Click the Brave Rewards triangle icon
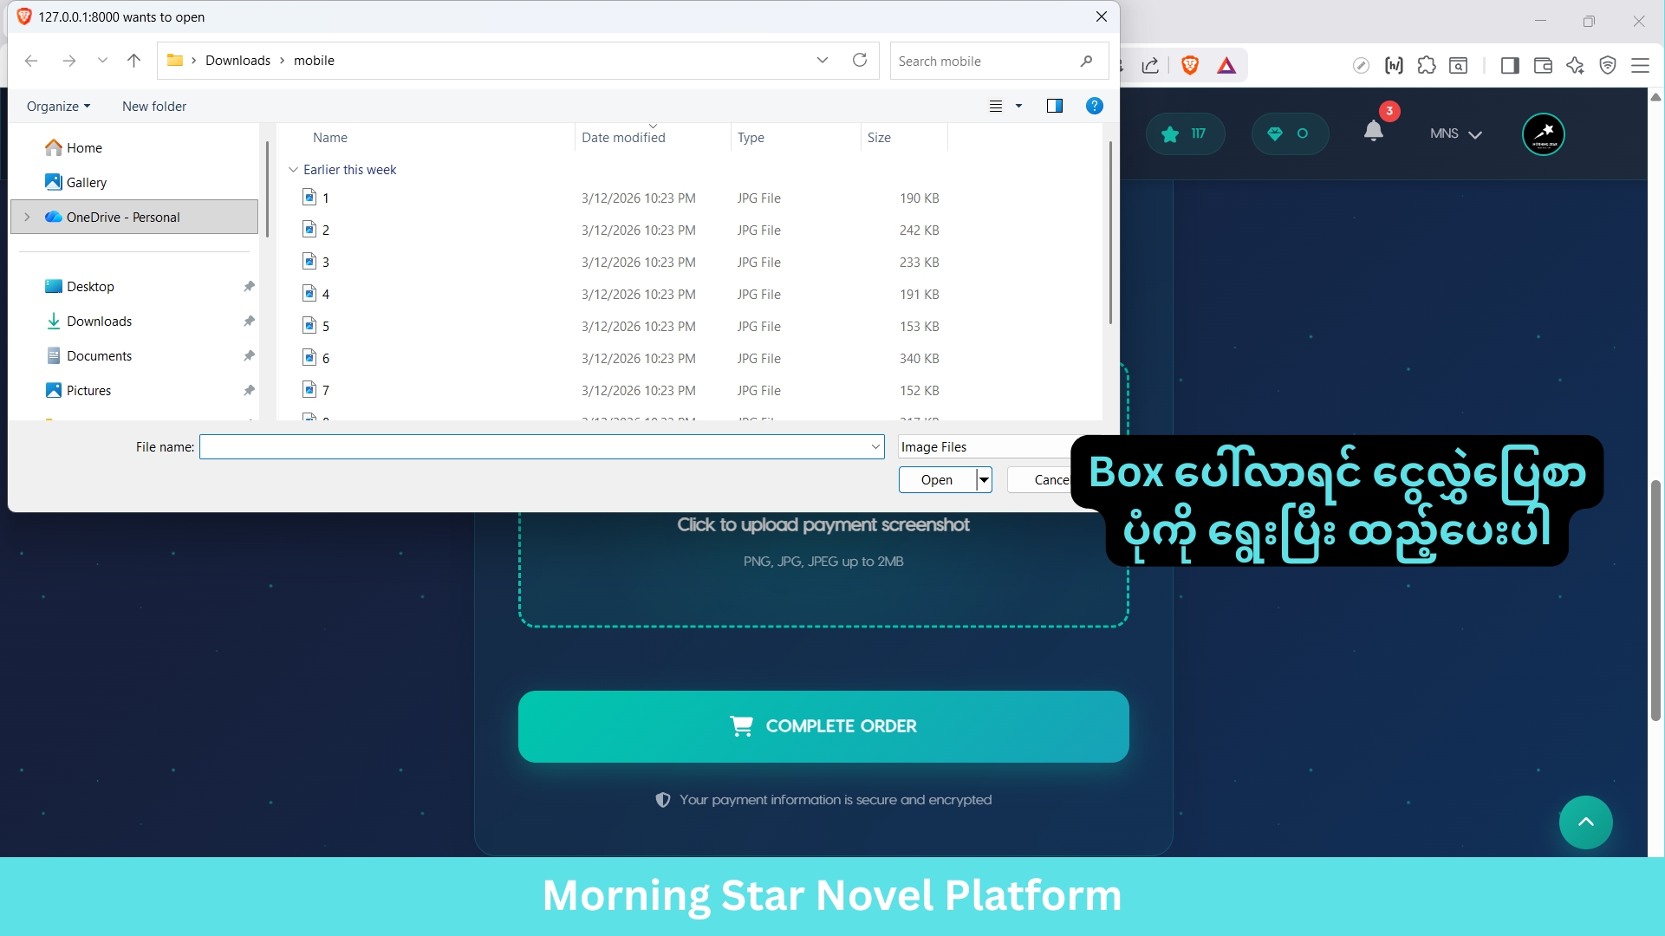Image resolution: width=1665 pixels, height=936 pixels. 1226,65
